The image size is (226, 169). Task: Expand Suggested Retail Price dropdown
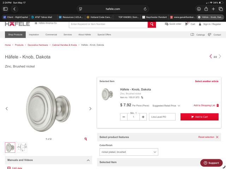[x=166, y=106]
